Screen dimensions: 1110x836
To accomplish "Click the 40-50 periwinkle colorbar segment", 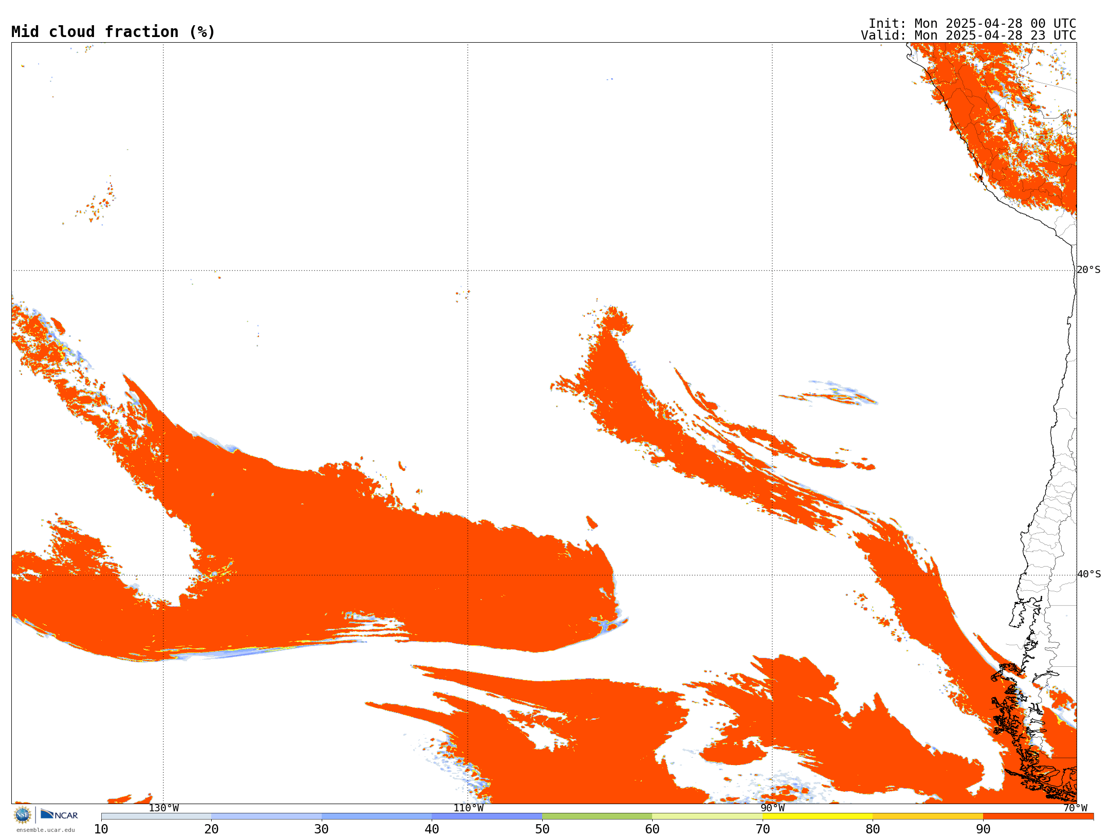I will click(487, 816).
